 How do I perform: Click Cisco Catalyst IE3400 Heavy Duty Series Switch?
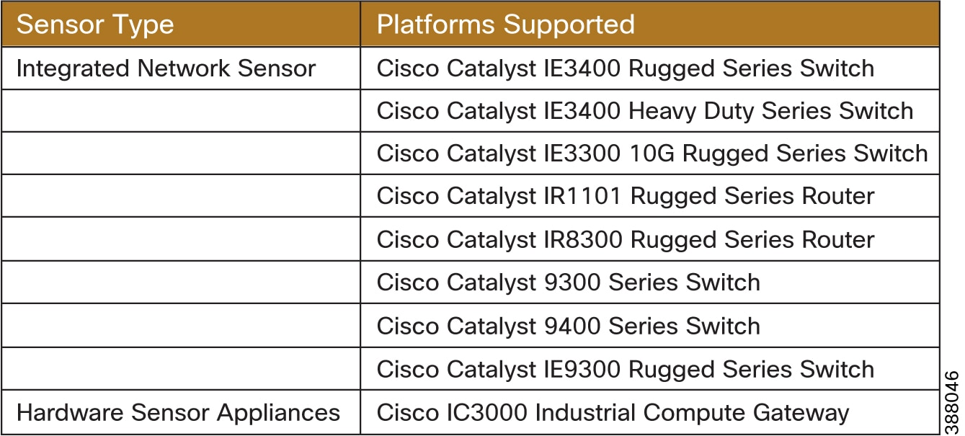(x=645, y=111)
